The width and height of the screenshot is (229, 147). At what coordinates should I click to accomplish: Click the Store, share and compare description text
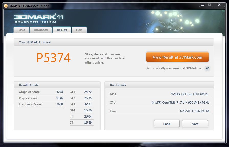[x=105, y=58]
